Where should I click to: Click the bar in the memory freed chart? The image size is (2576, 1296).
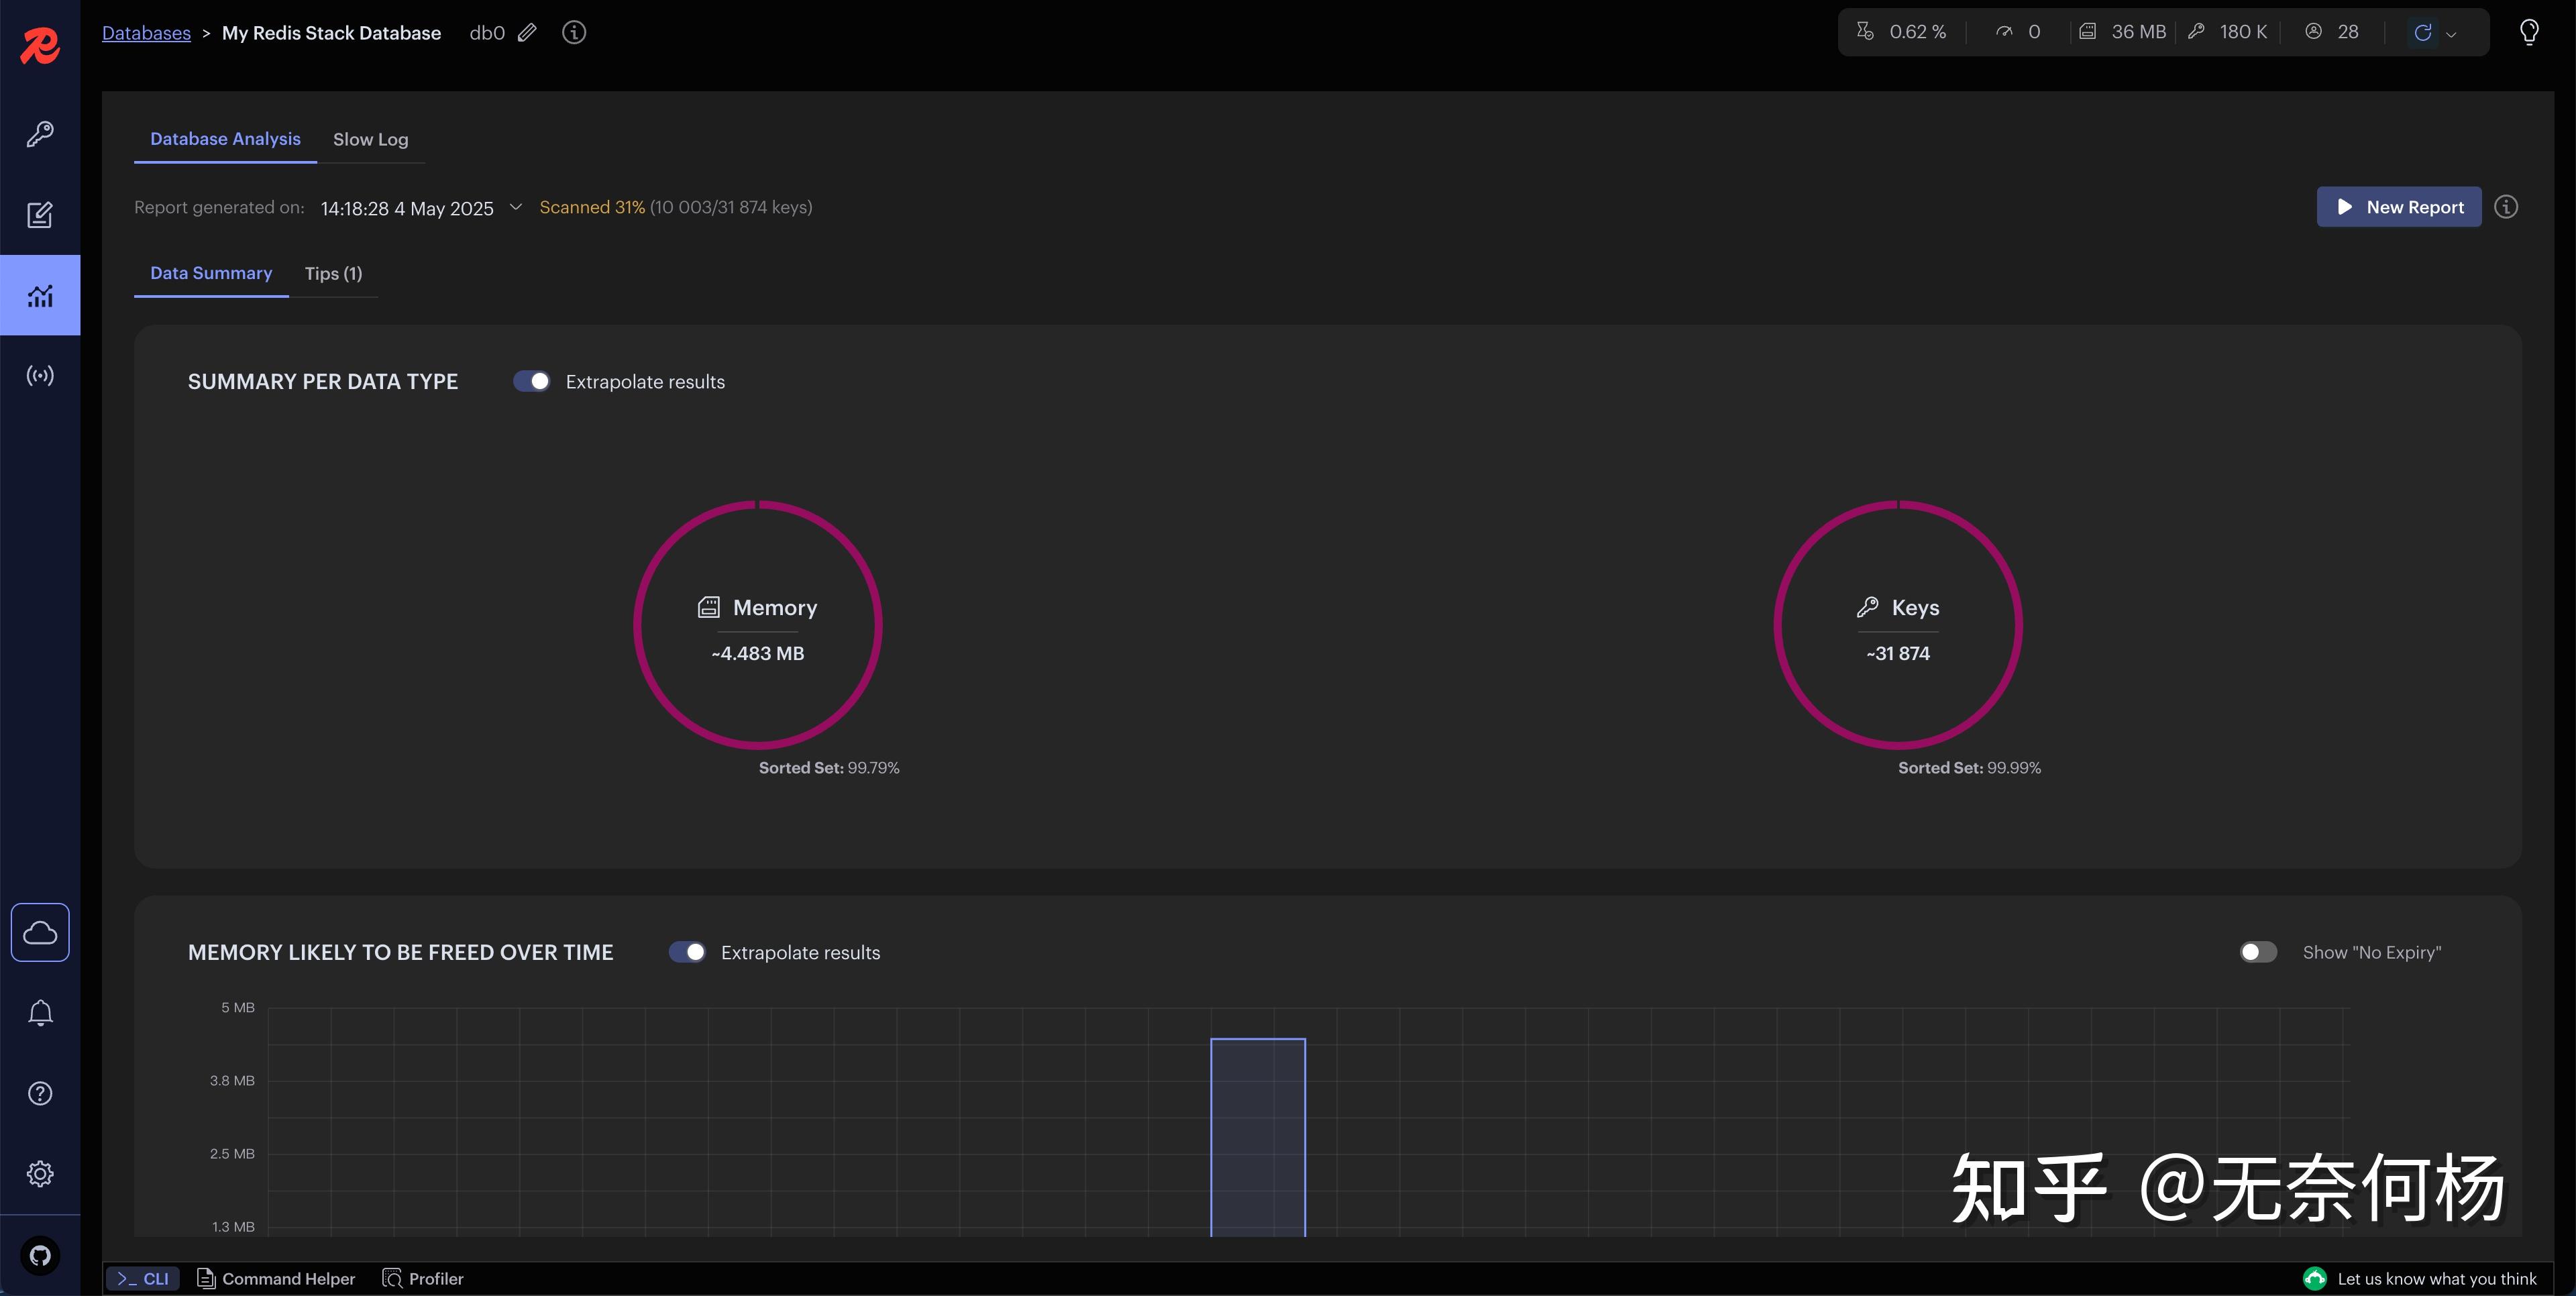[1257, 1137]
